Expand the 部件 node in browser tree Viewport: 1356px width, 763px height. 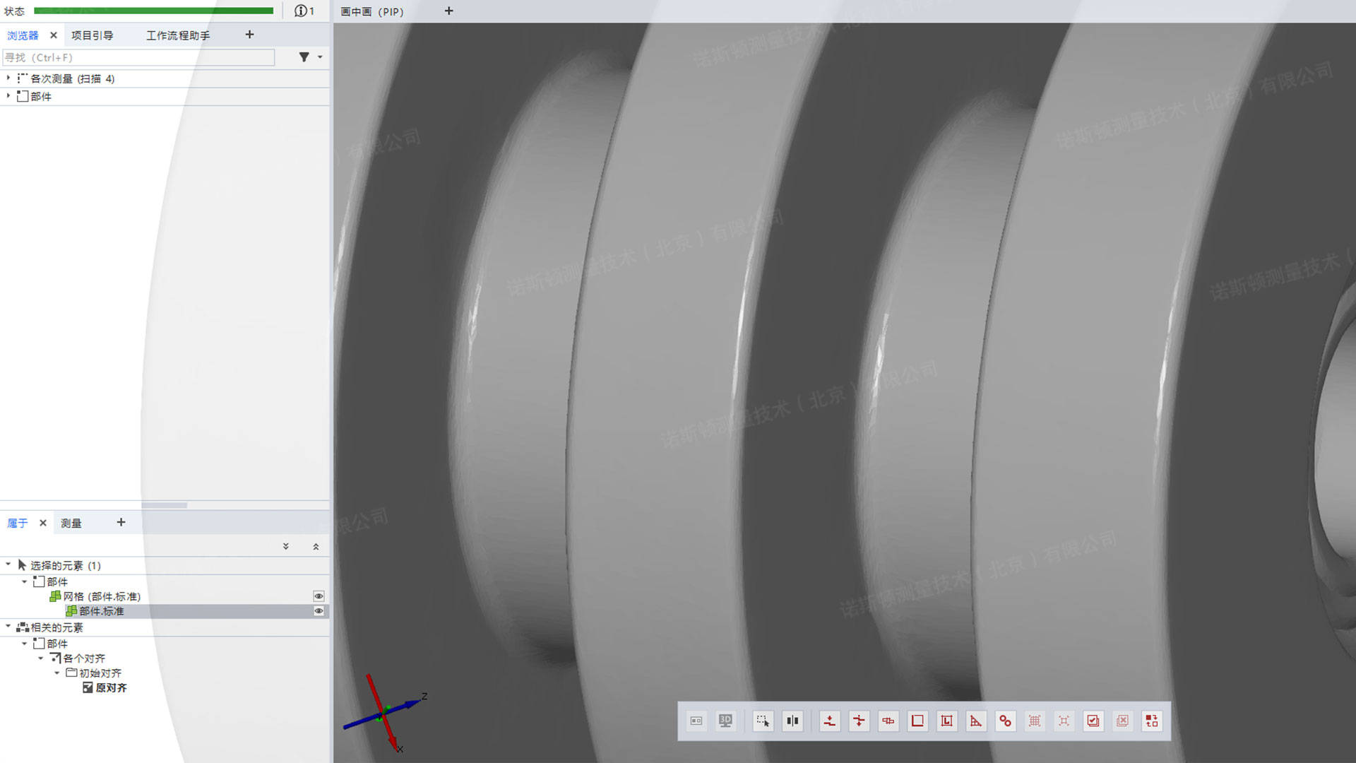pos(8,95)
